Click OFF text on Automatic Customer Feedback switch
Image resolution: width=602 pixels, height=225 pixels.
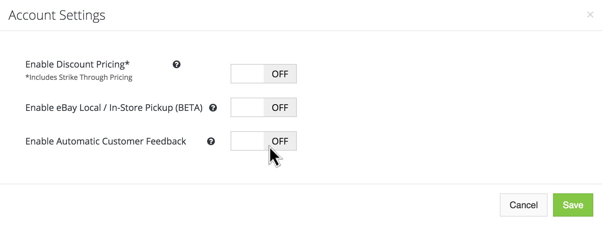tap(280, 141)
